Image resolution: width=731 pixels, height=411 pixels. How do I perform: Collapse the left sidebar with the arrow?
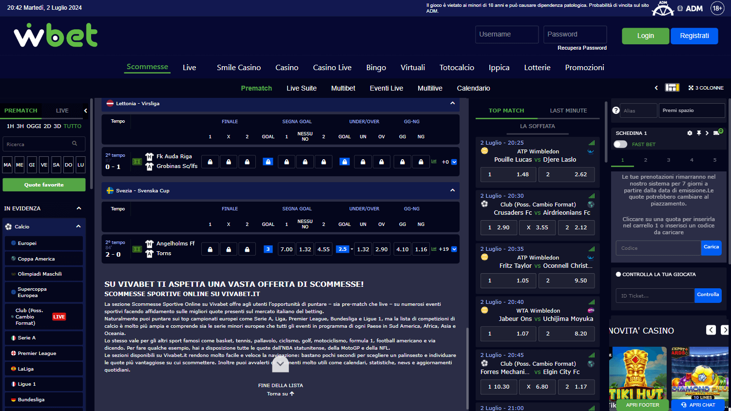pos(85,111)
